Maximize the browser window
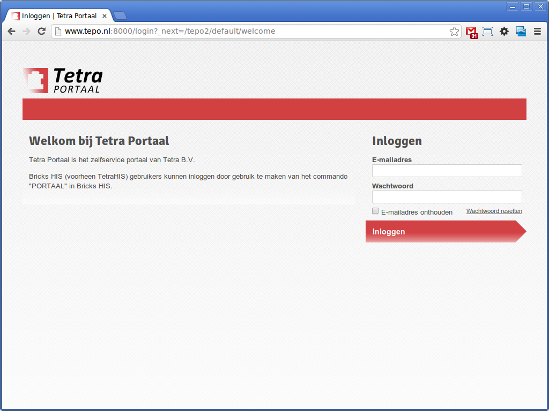This screenshot has height=411, width=549. point(526,6)
